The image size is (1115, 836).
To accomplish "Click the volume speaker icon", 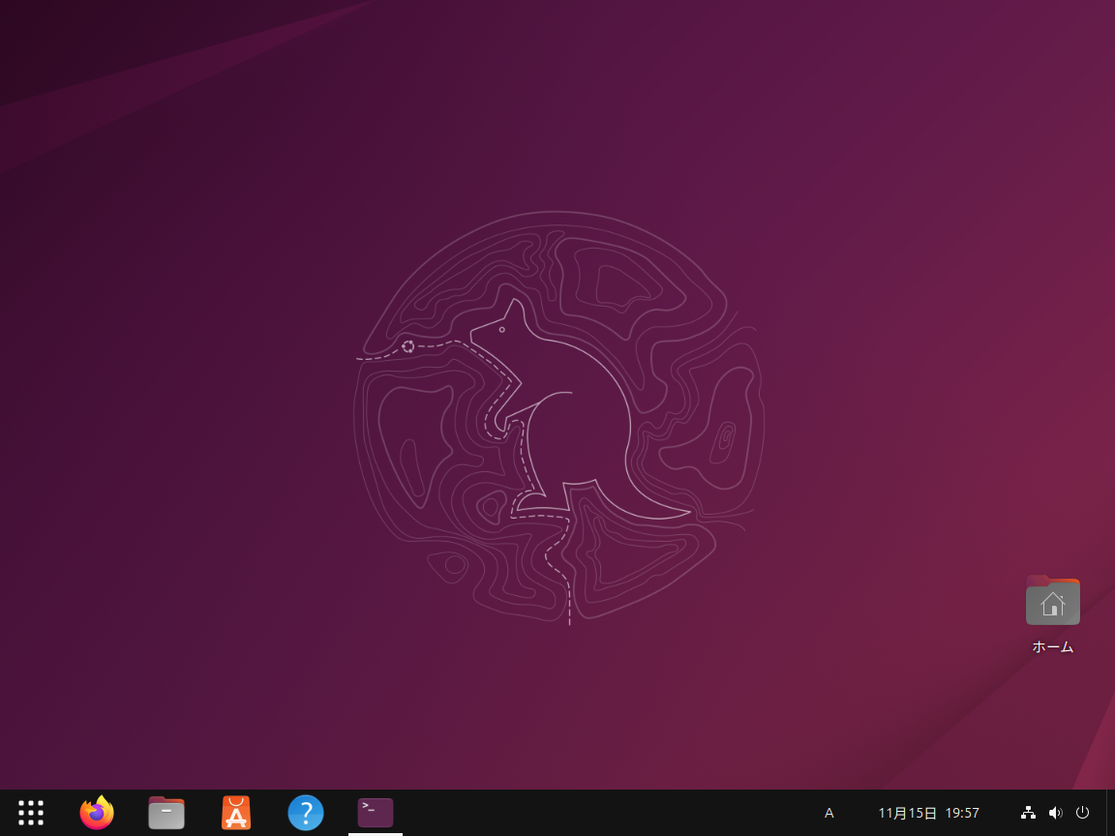I will 1055,813.
